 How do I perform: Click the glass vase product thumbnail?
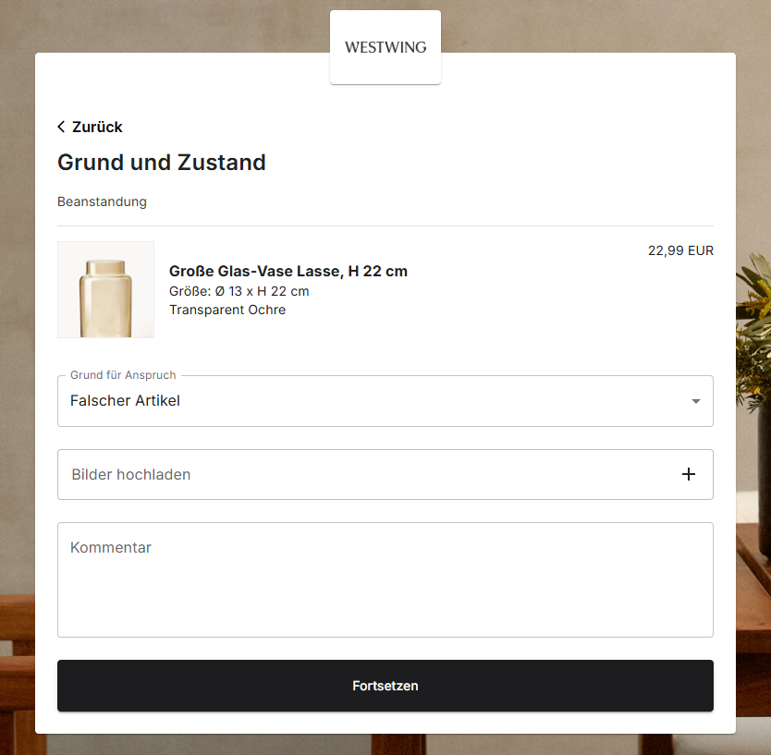click(105, 289)
